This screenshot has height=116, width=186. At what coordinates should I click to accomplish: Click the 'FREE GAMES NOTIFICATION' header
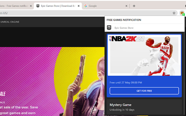click(124, 20)
